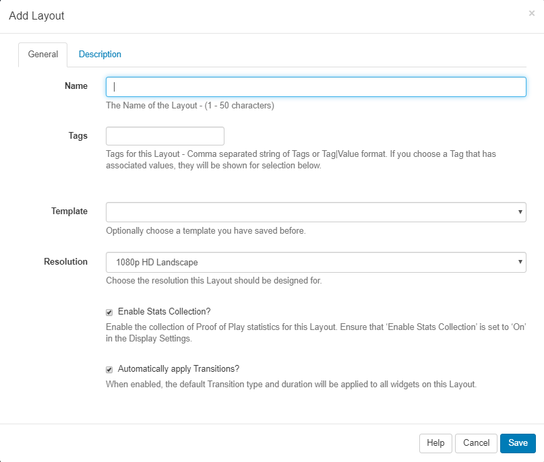Click into the Tags input box
The height and width of the screenshot is (462, 544).
pos(165,136)
